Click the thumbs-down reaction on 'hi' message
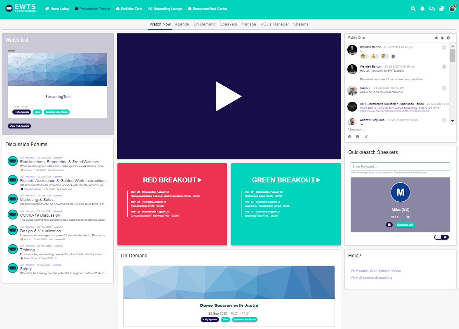The width and height of the screenshot is (459, 329). click(384, 56)
